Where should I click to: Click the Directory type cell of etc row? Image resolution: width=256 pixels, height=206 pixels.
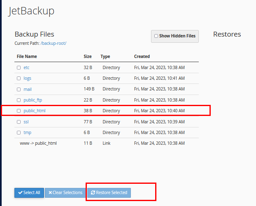(x=111, y=67)
